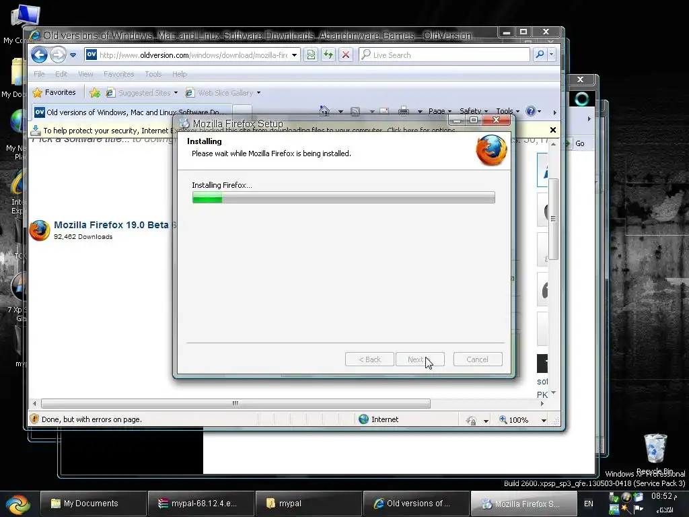Click the Live Search magnifier button

pyautogui.click(x=540, y=55)
